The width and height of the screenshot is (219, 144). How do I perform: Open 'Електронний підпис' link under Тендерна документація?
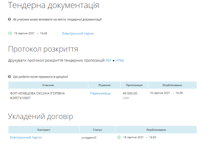pyautogui.click(x=78, y=33)
